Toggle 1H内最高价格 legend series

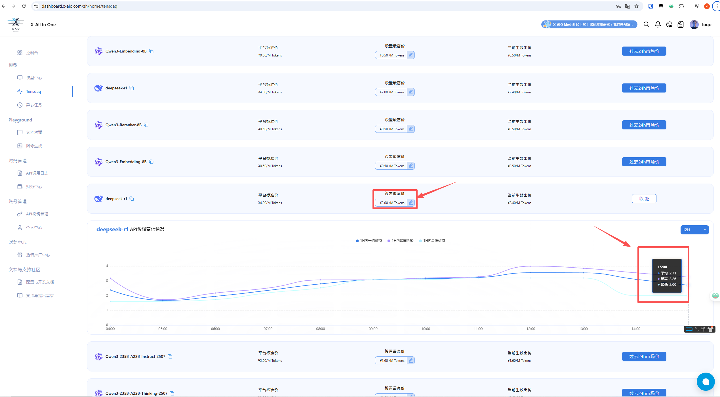[400, 241]
